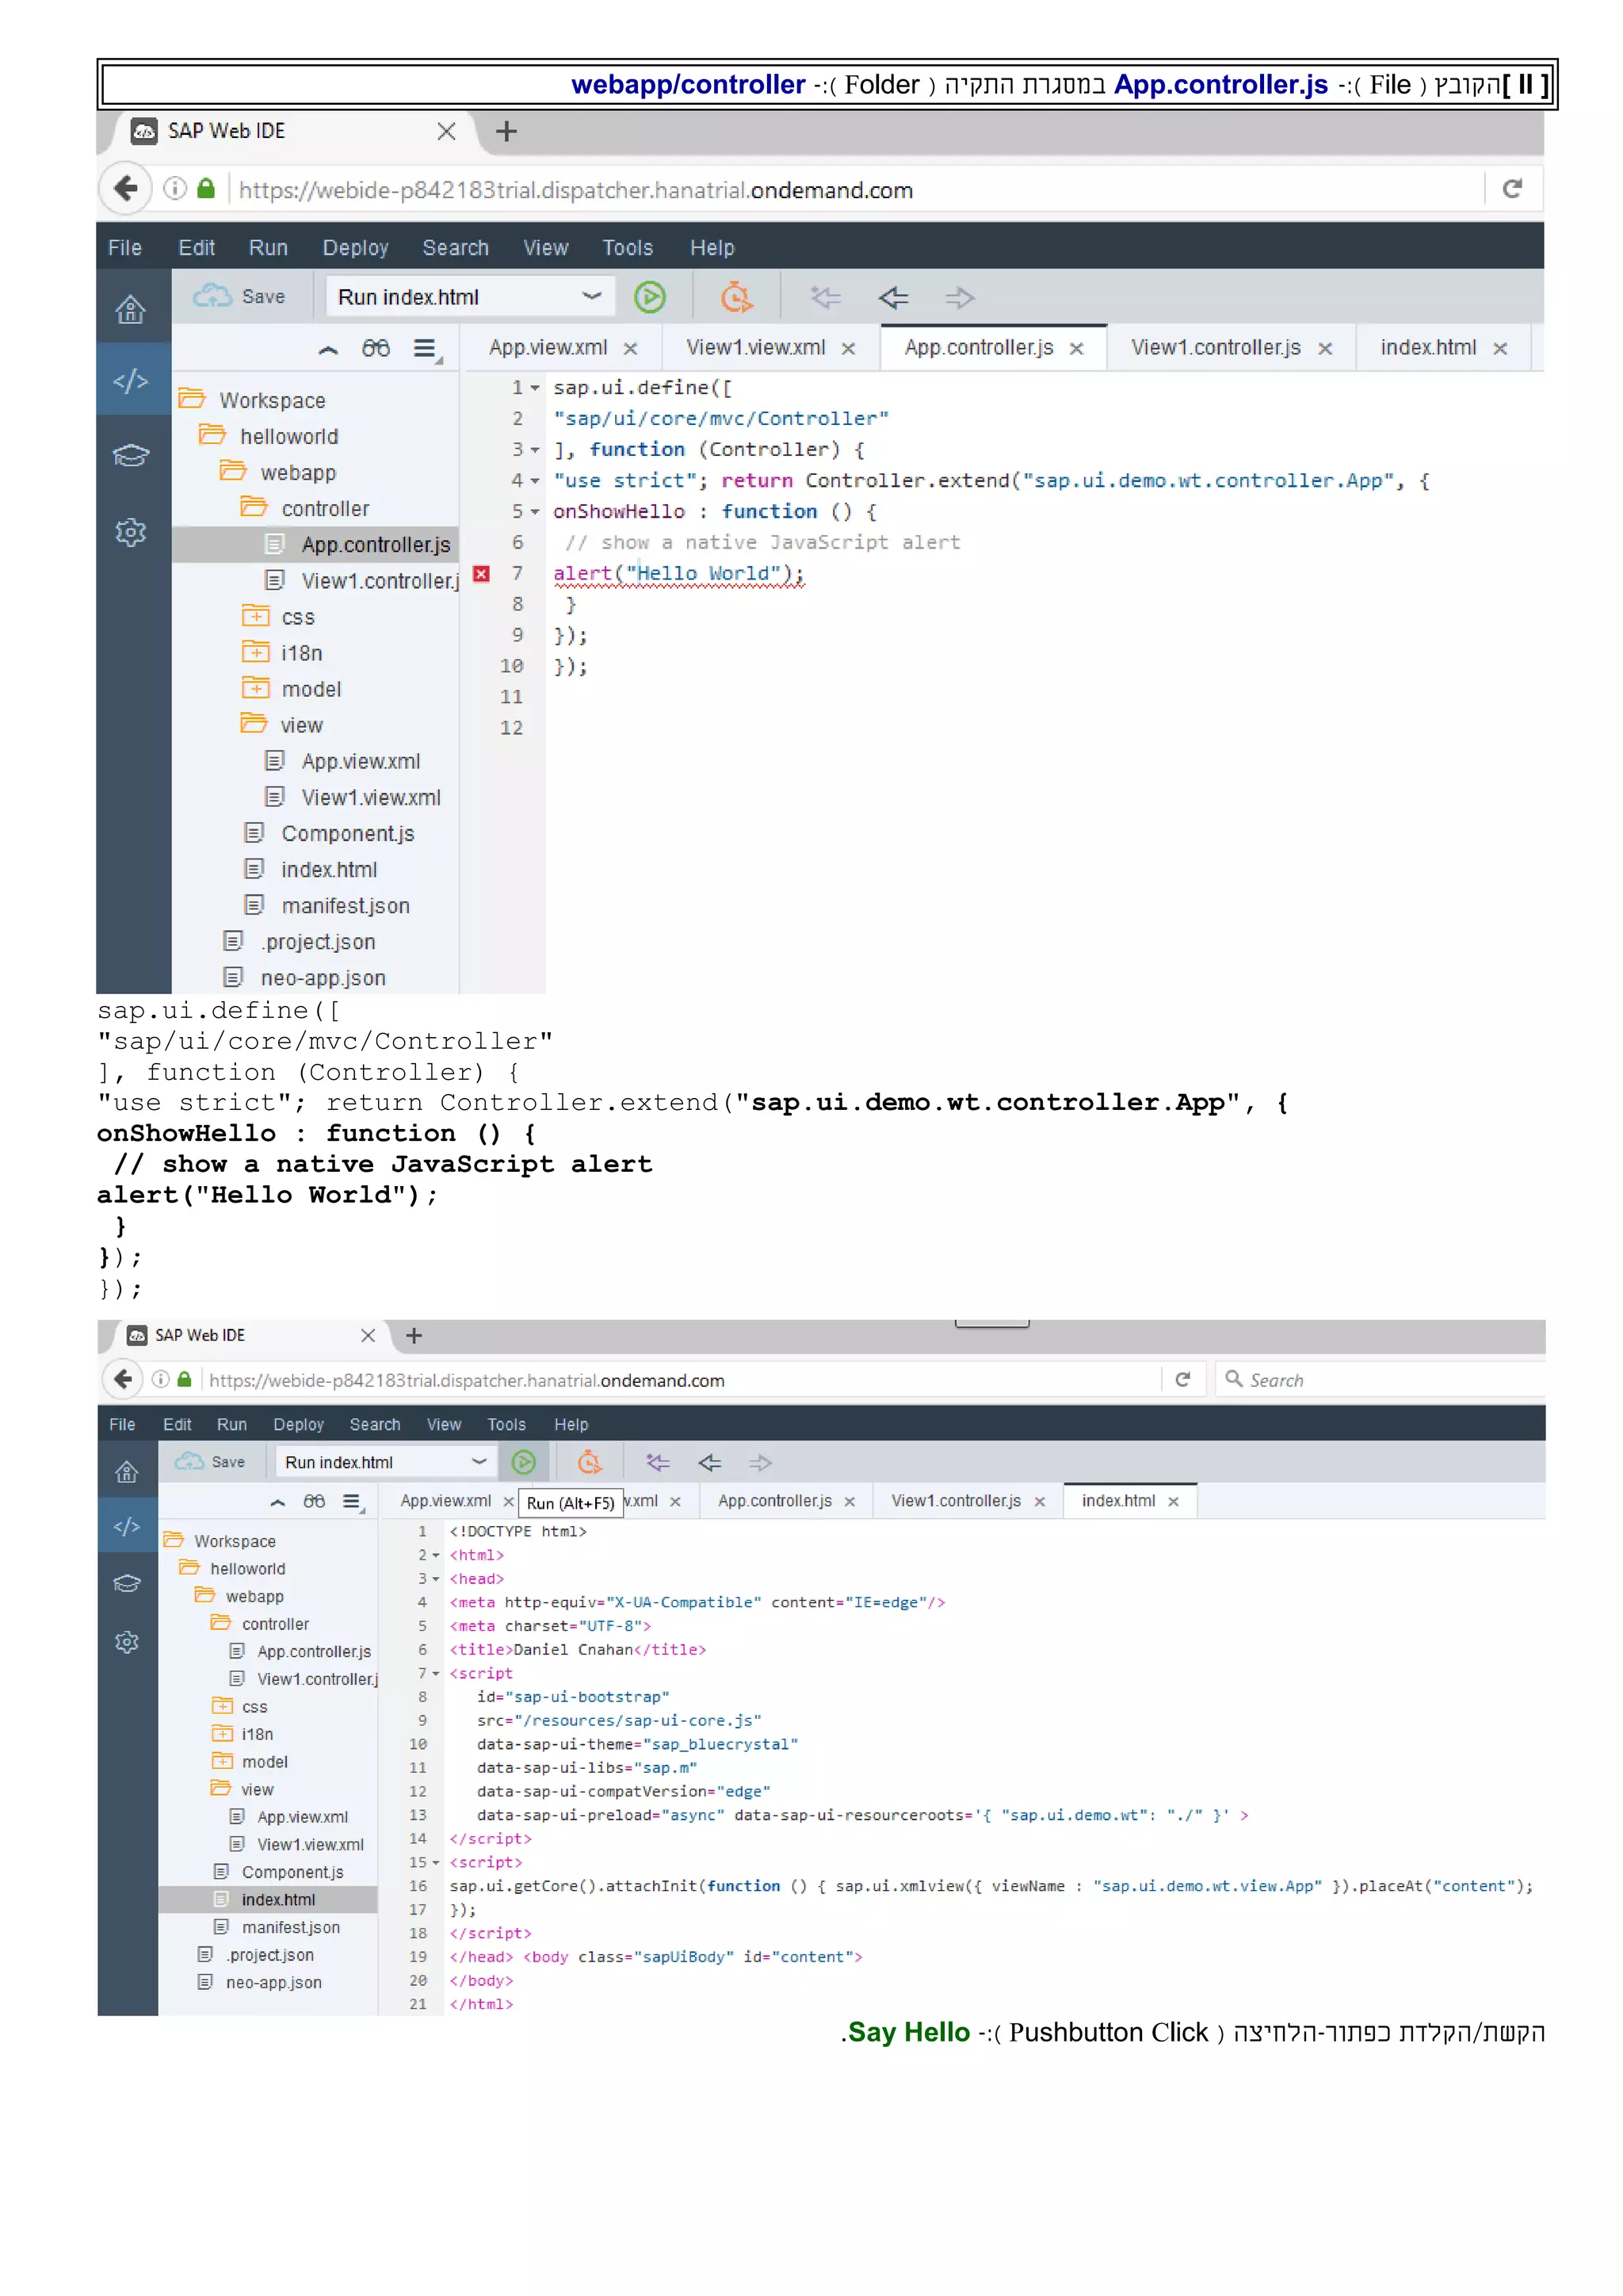Open File menu in top screenshot
Image resolution: width=1623 pixels, height=2296 pixels.
(125, 248)
